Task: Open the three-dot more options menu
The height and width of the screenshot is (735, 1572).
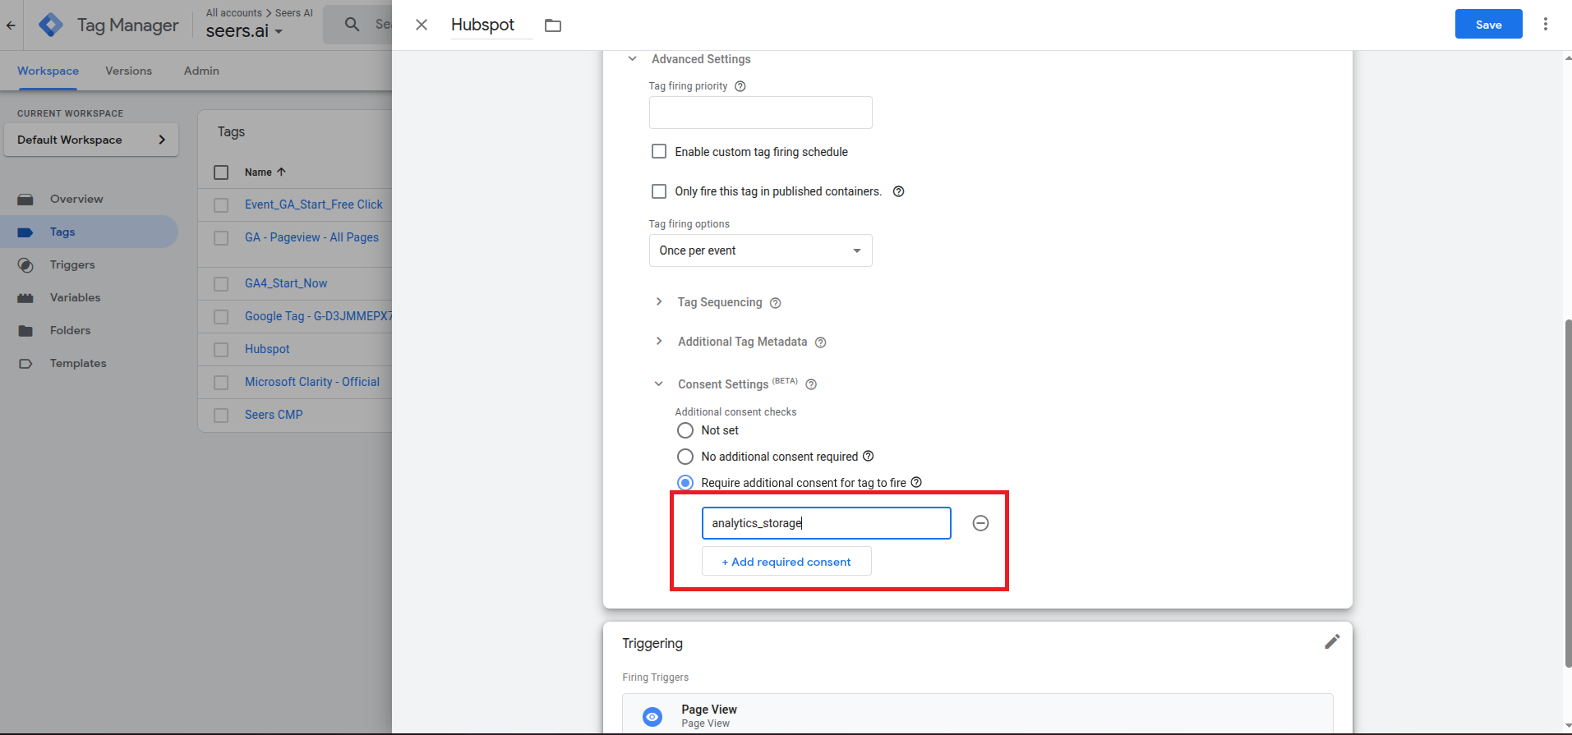Action: [x=1545, y=25]
